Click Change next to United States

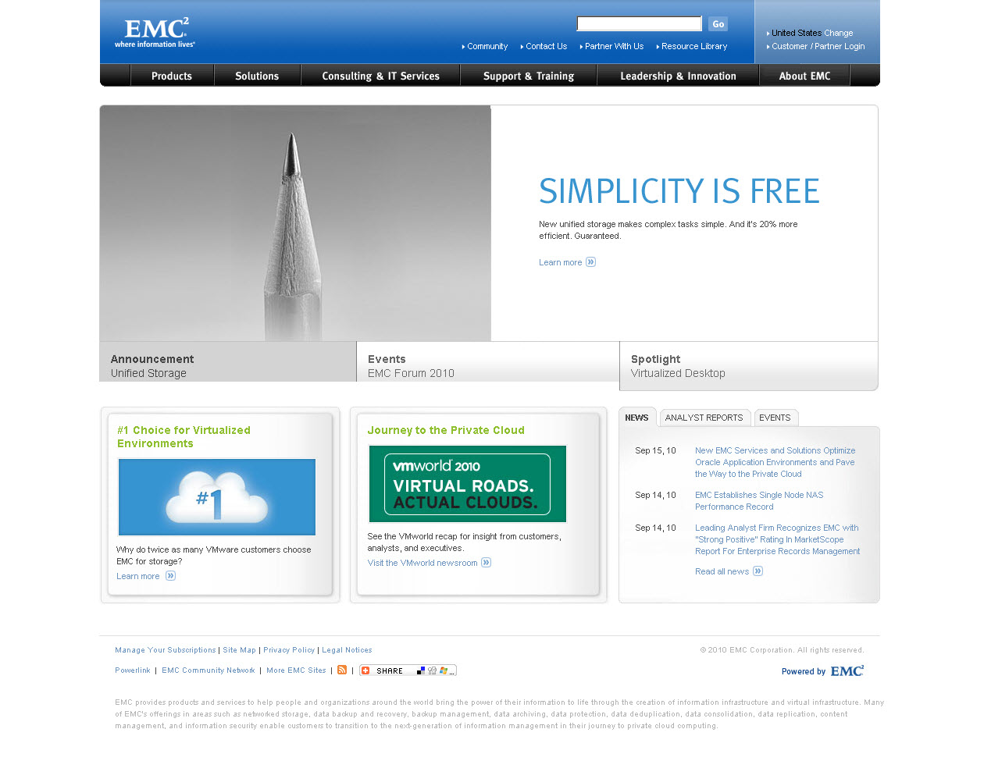tap(839, 33)
